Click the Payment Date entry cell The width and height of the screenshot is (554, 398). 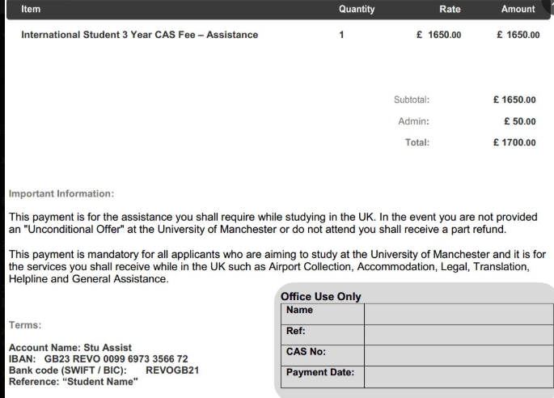(x=456, y=374)
